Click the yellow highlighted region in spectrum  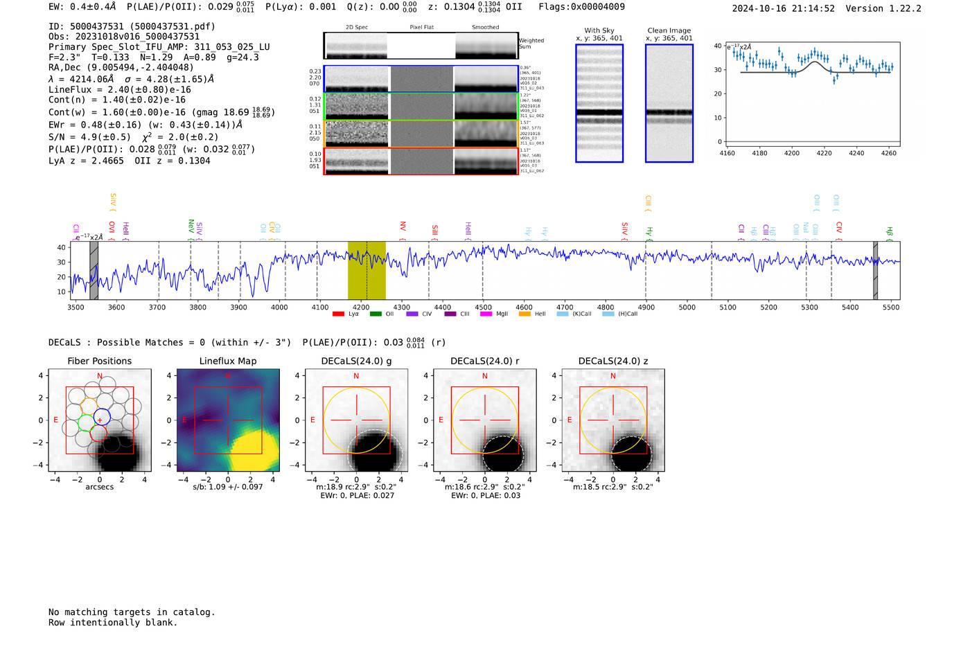click(x=367, y=270)
